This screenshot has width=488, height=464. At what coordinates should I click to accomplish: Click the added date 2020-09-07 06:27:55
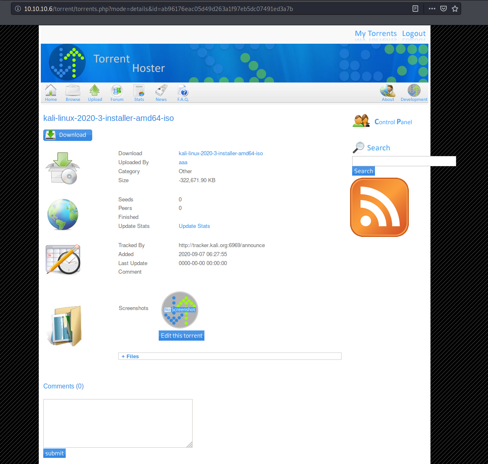(x=203, y=254)
